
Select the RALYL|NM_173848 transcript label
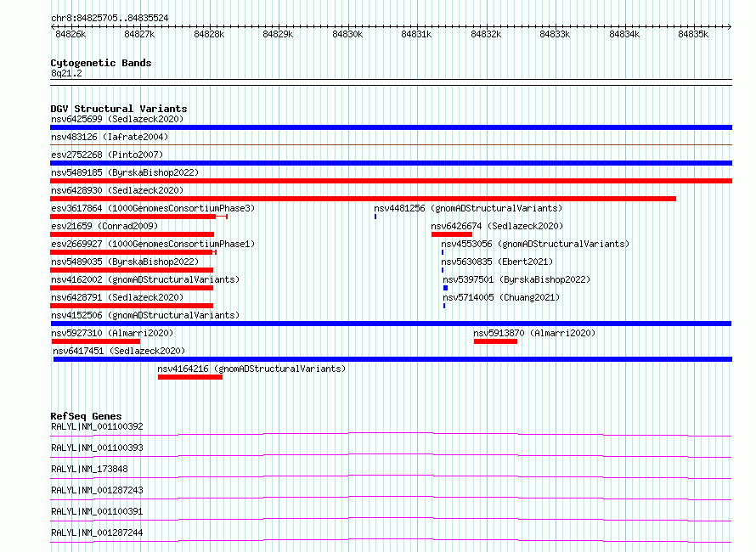[x=89, y=469]
